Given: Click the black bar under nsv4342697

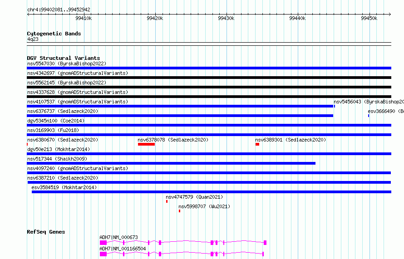Looking at the screenshot, I should (209, 78).
